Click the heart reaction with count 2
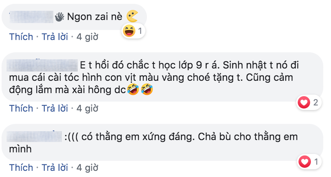The height and width of the screenshot is (177, 331). point(304,102)
